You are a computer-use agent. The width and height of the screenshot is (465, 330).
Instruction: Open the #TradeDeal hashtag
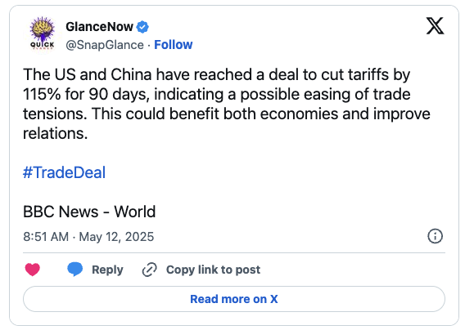click(x=64, y=172)
